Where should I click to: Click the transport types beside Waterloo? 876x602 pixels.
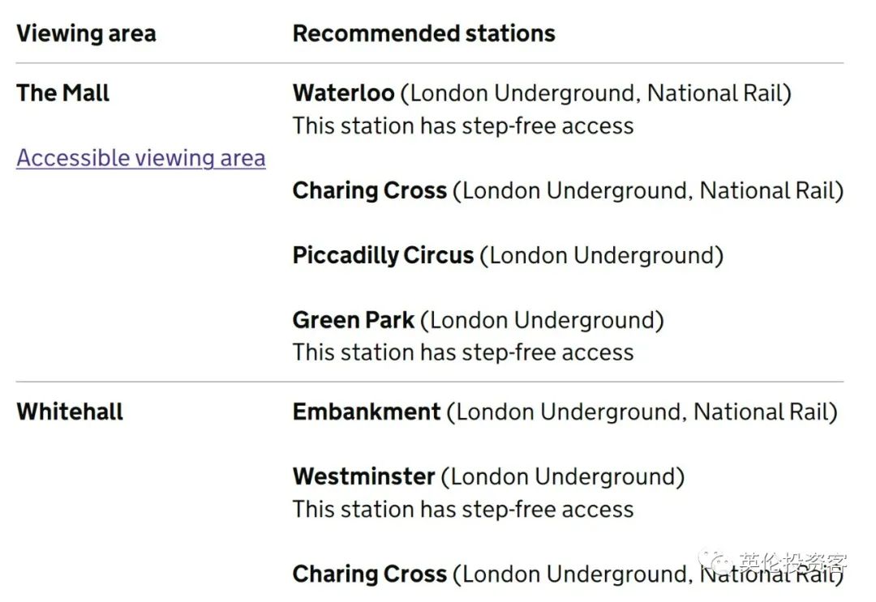(595, 93)
